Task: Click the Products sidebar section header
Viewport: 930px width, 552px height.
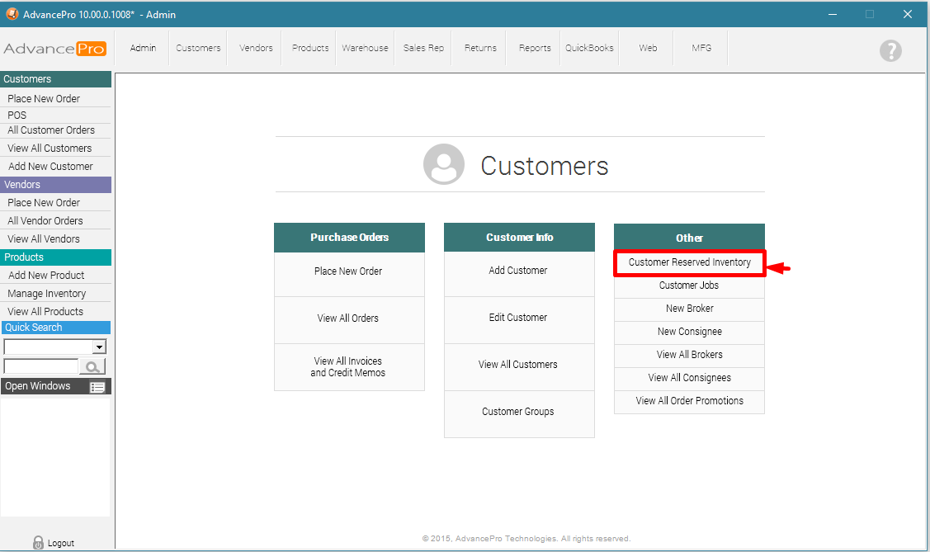Action: click(55, 257)
